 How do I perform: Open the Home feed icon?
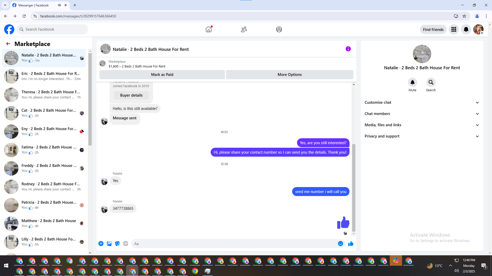209,29
